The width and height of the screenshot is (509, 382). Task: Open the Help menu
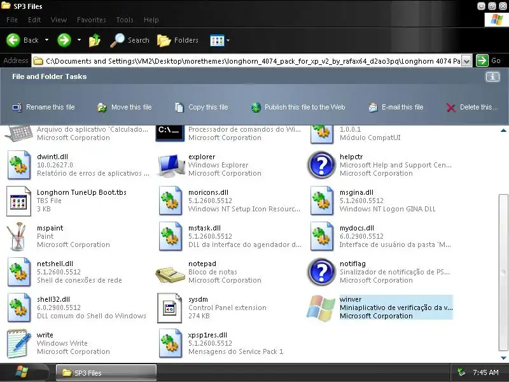tap(151, 20)
